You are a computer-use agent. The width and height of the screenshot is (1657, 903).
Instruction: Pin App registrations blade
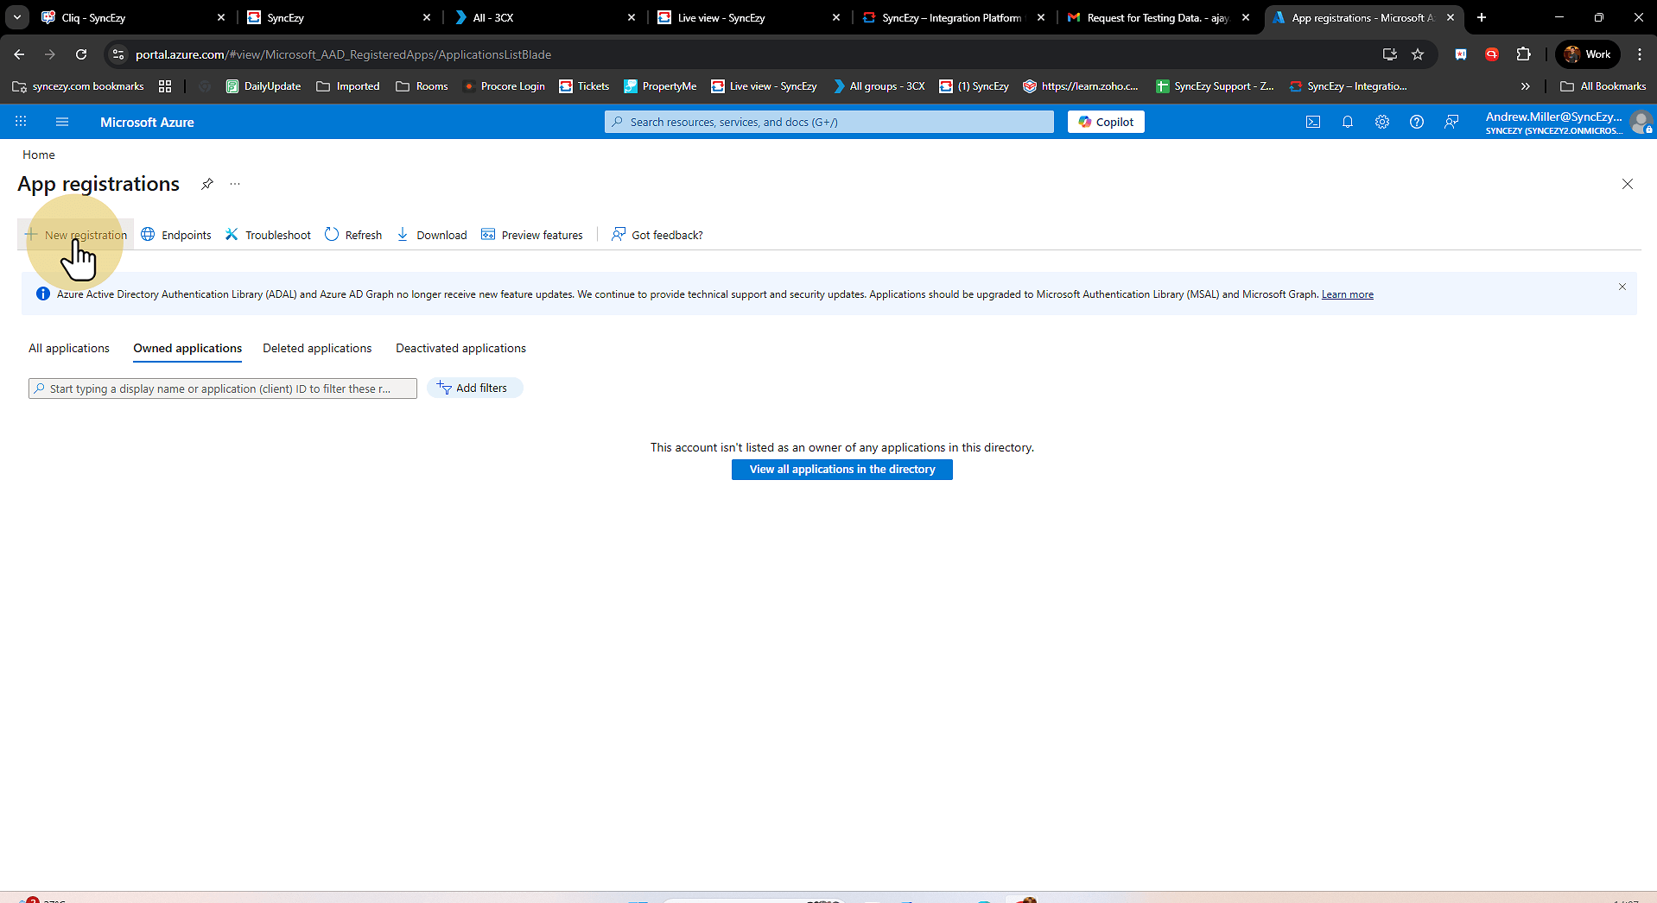[207, 184]
